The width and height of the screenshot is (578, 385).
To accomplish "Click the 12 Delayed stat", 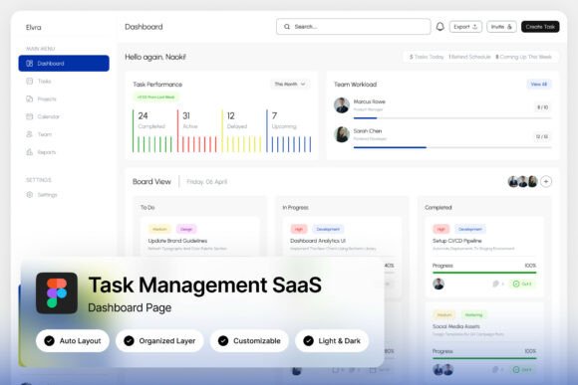I will 242,130.
